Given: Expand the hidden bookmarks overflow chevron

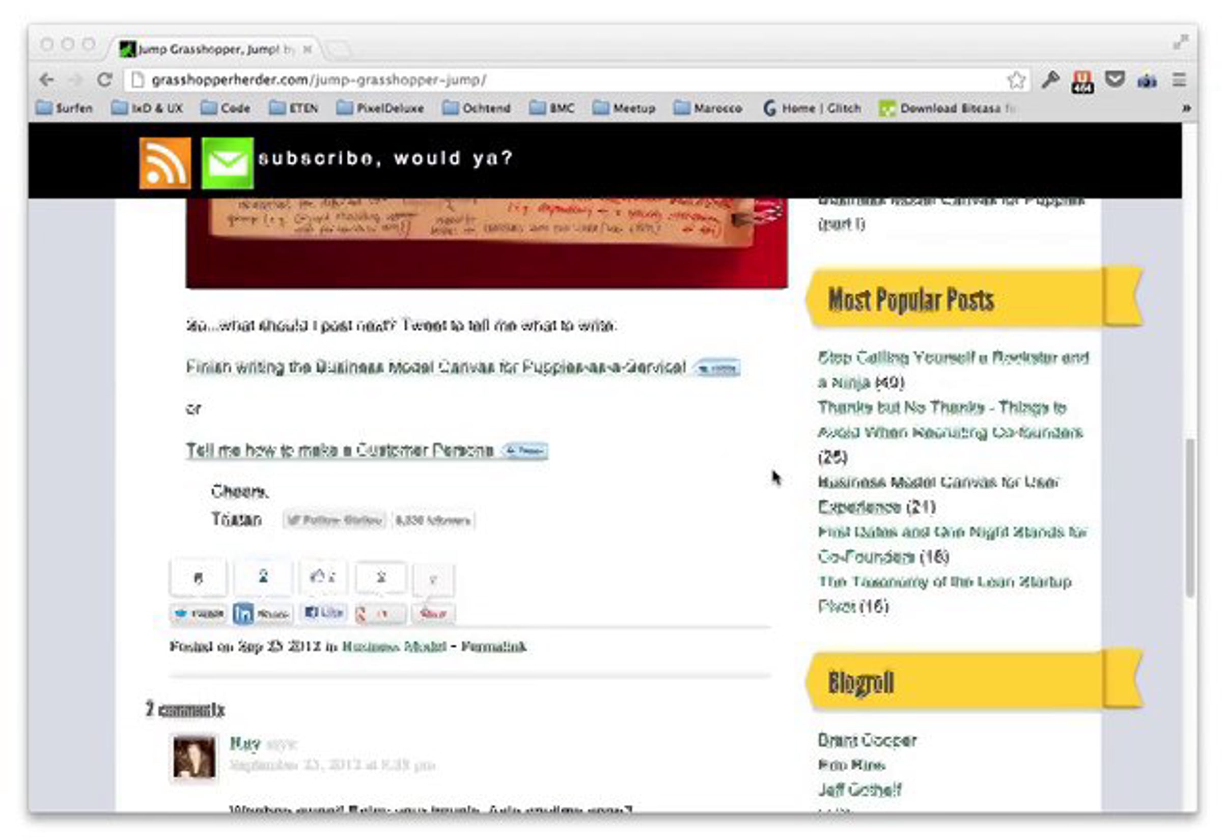Looking at the screenshot, I should coord(1186,108).
